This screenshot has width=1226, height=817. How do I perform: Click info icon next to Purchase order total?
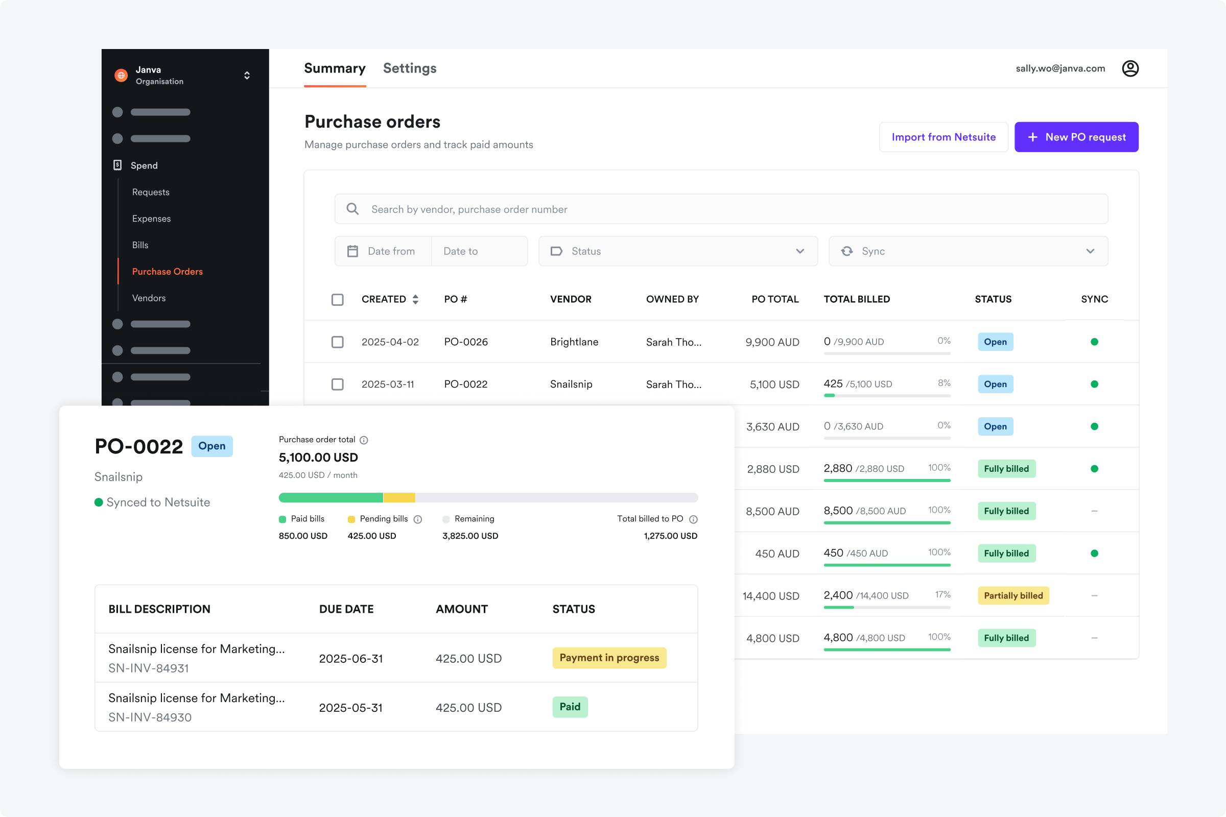coord(364,440)
